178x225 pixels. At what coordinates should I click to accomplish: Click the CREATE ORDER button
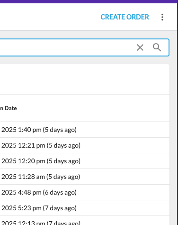click(x=125, y=17)
